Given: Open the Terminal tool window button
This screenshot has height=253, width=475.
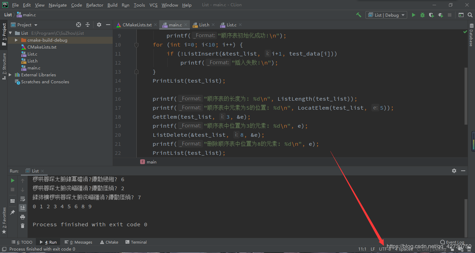Looking at the screenshot, I should pyautogui.click(x=136, y=242).
